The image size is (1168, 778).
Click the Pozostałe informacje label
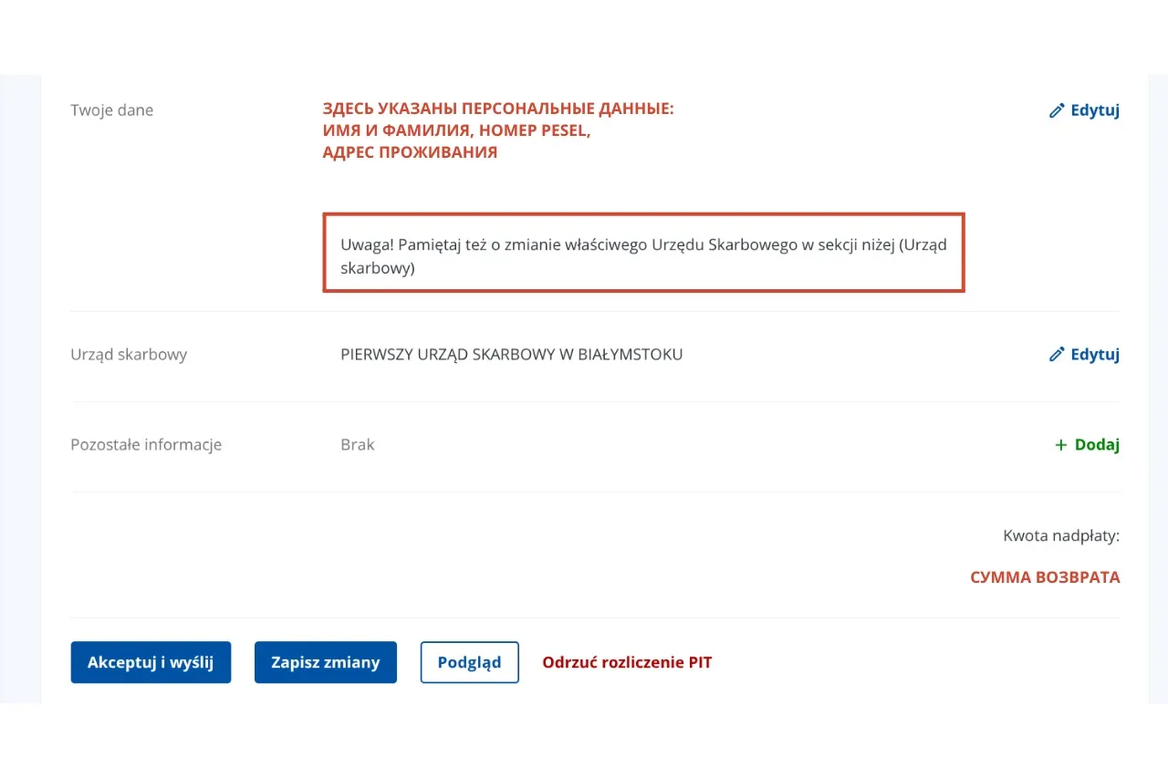[x=146, y=445]
